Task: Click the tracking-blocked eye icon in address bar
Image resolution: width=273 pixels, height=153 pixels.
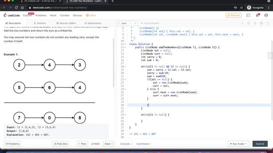Action: coord(235,8)
